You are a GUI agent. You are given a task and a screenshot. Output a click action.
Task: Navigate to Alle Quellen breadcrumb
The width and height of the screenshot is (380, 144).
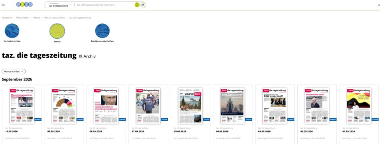pos(22,18)
